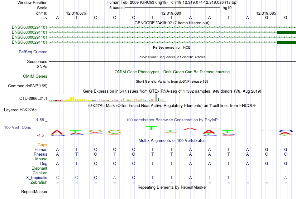The image size is (296, 199).
Task: Select the Common dbSNP(155) label
Action: 28,86
